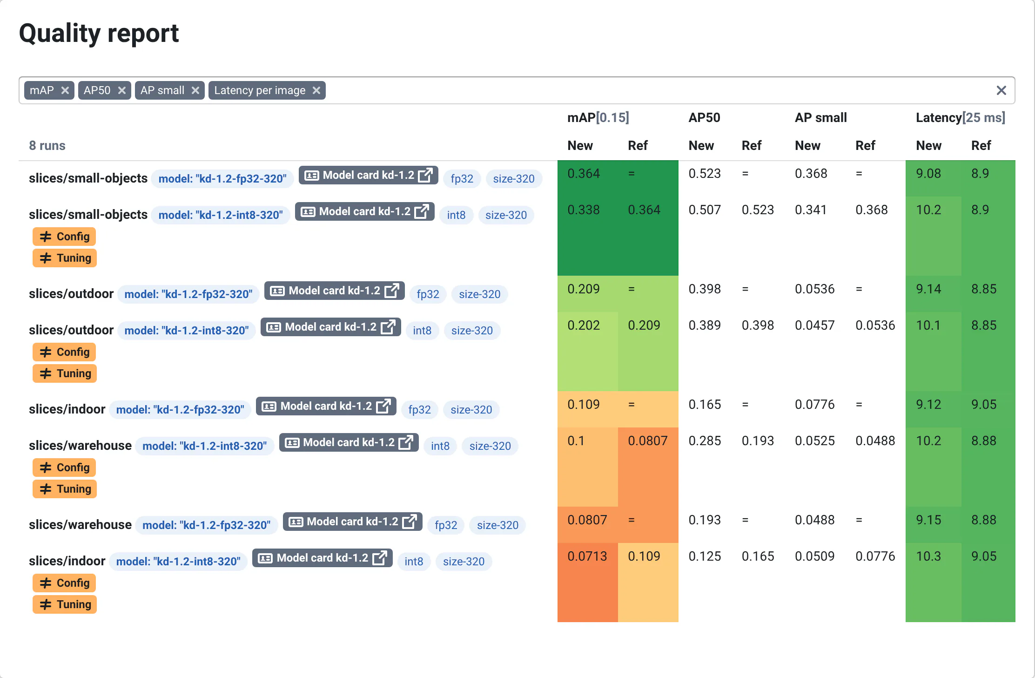
Task: Click model tag kd-1.2-int8-320 on small-objects row
Action: click(221, 215)
